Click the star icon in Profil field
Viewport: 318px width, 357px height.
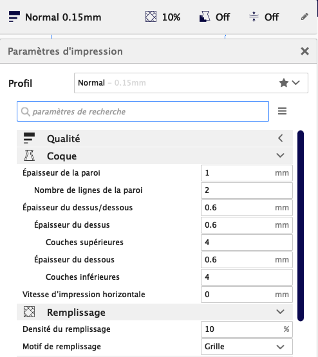[284, 83]
